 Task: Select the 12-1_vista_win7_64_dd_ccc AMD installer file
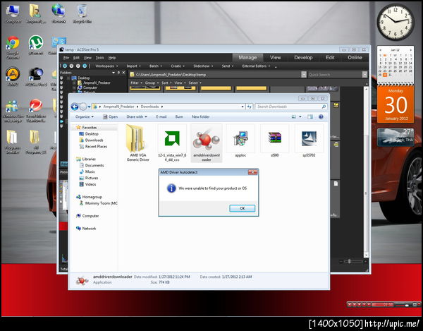(172, 143)
